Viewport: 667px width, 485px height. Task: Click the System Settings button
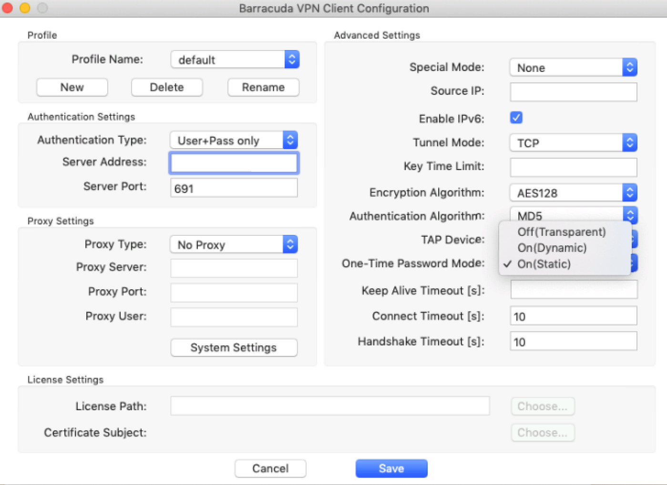pos(234,348)
